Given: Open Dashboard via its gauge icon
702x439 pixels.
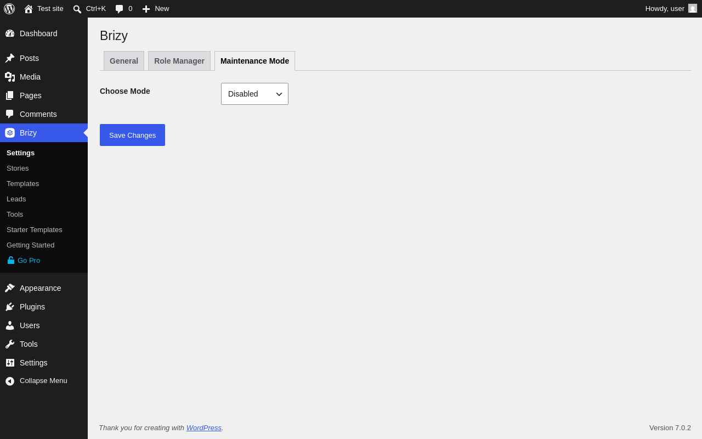Looking at the screenshot, I should [x=10, y=33].
